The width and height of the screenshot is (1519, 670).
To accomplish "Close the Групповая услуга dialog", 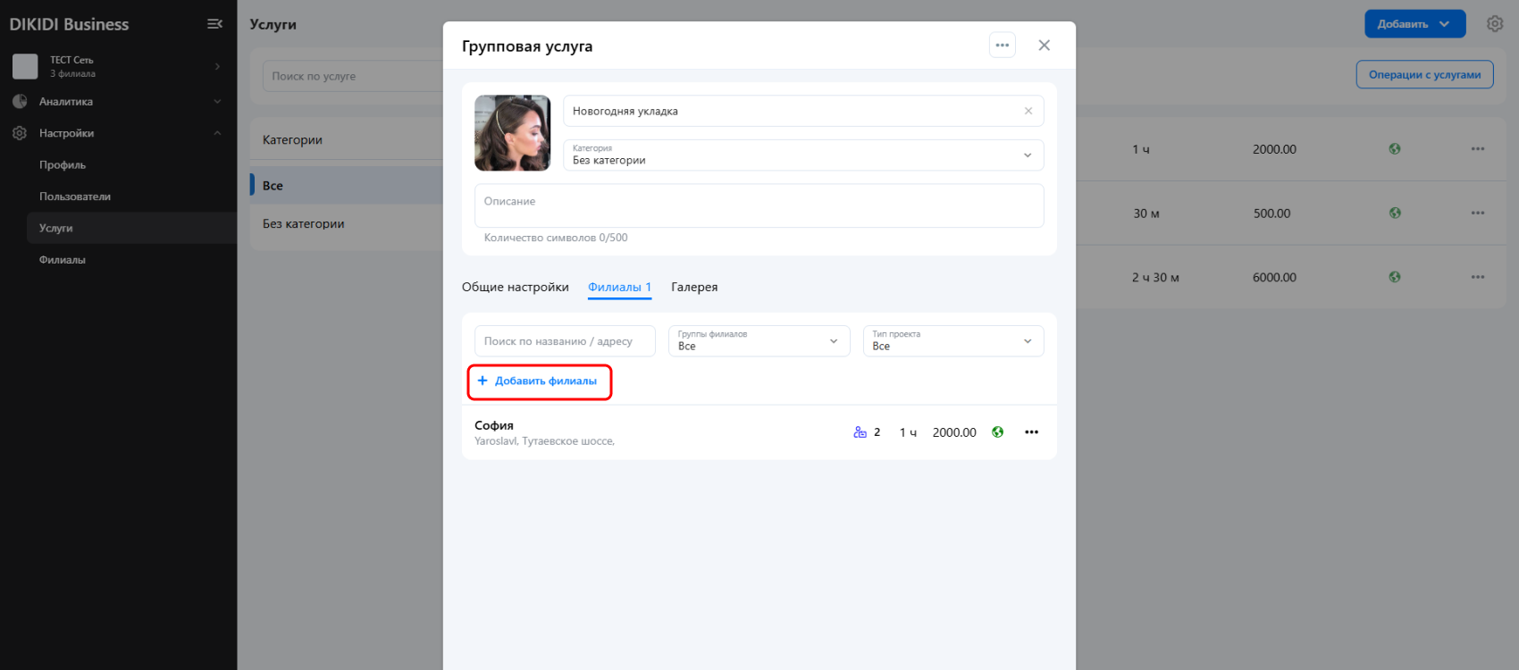I will pos(1044,46).
